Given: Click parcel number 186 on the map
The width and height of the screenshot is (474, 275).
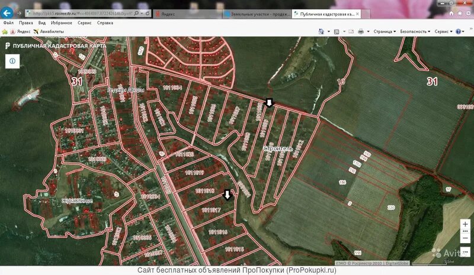Looking at the screenshot, I should [x=342, y=182].
